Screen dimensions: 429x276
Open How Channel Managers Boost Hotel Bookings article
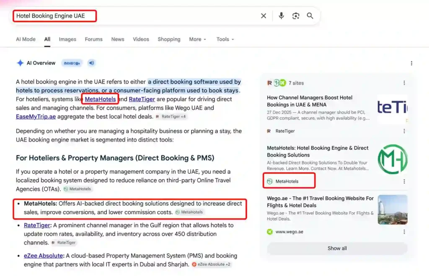point(310,101)
